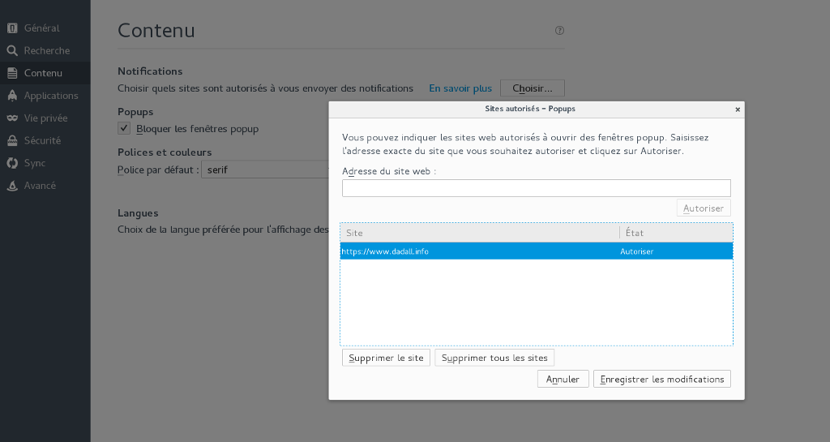Screen dimensions: 830x442
Task: Click the Sécurité lock icon
Action: pos(12,141)
